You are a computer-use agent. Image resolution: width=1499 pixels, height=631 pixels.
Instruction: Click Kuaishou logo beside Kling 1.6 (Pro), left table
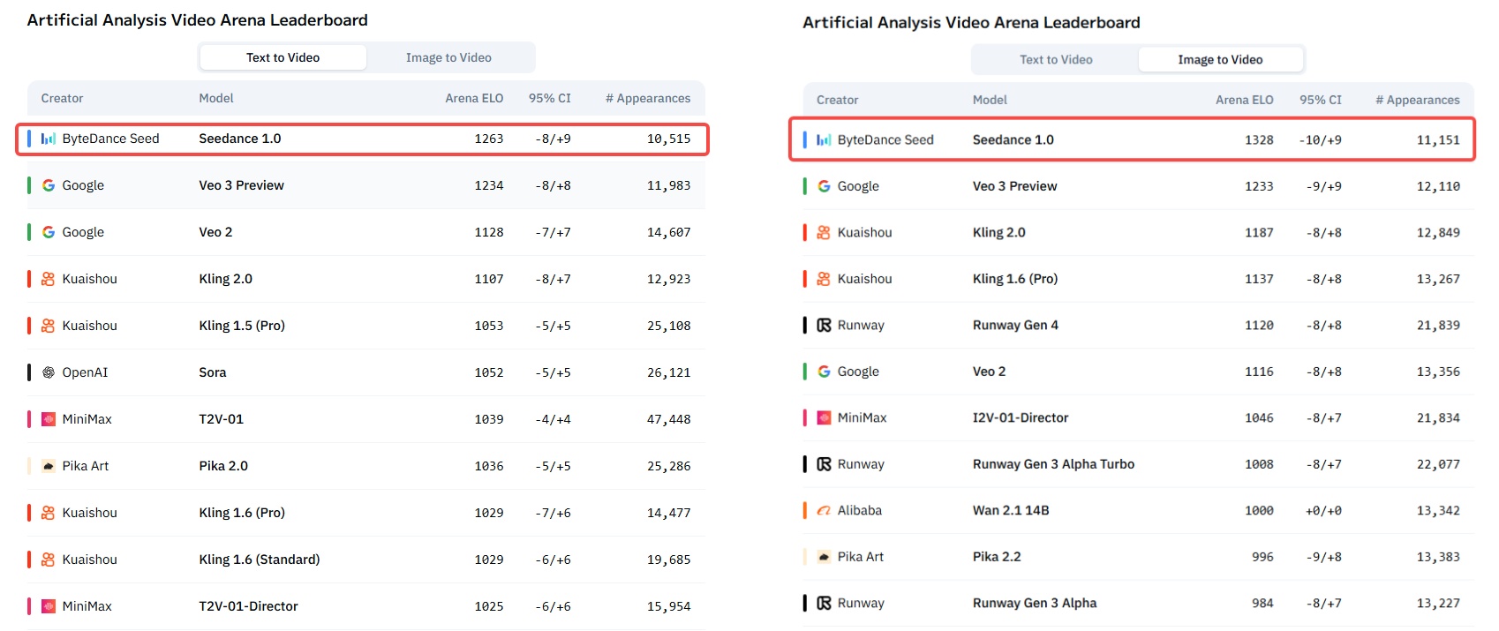(x=49, y=513)
